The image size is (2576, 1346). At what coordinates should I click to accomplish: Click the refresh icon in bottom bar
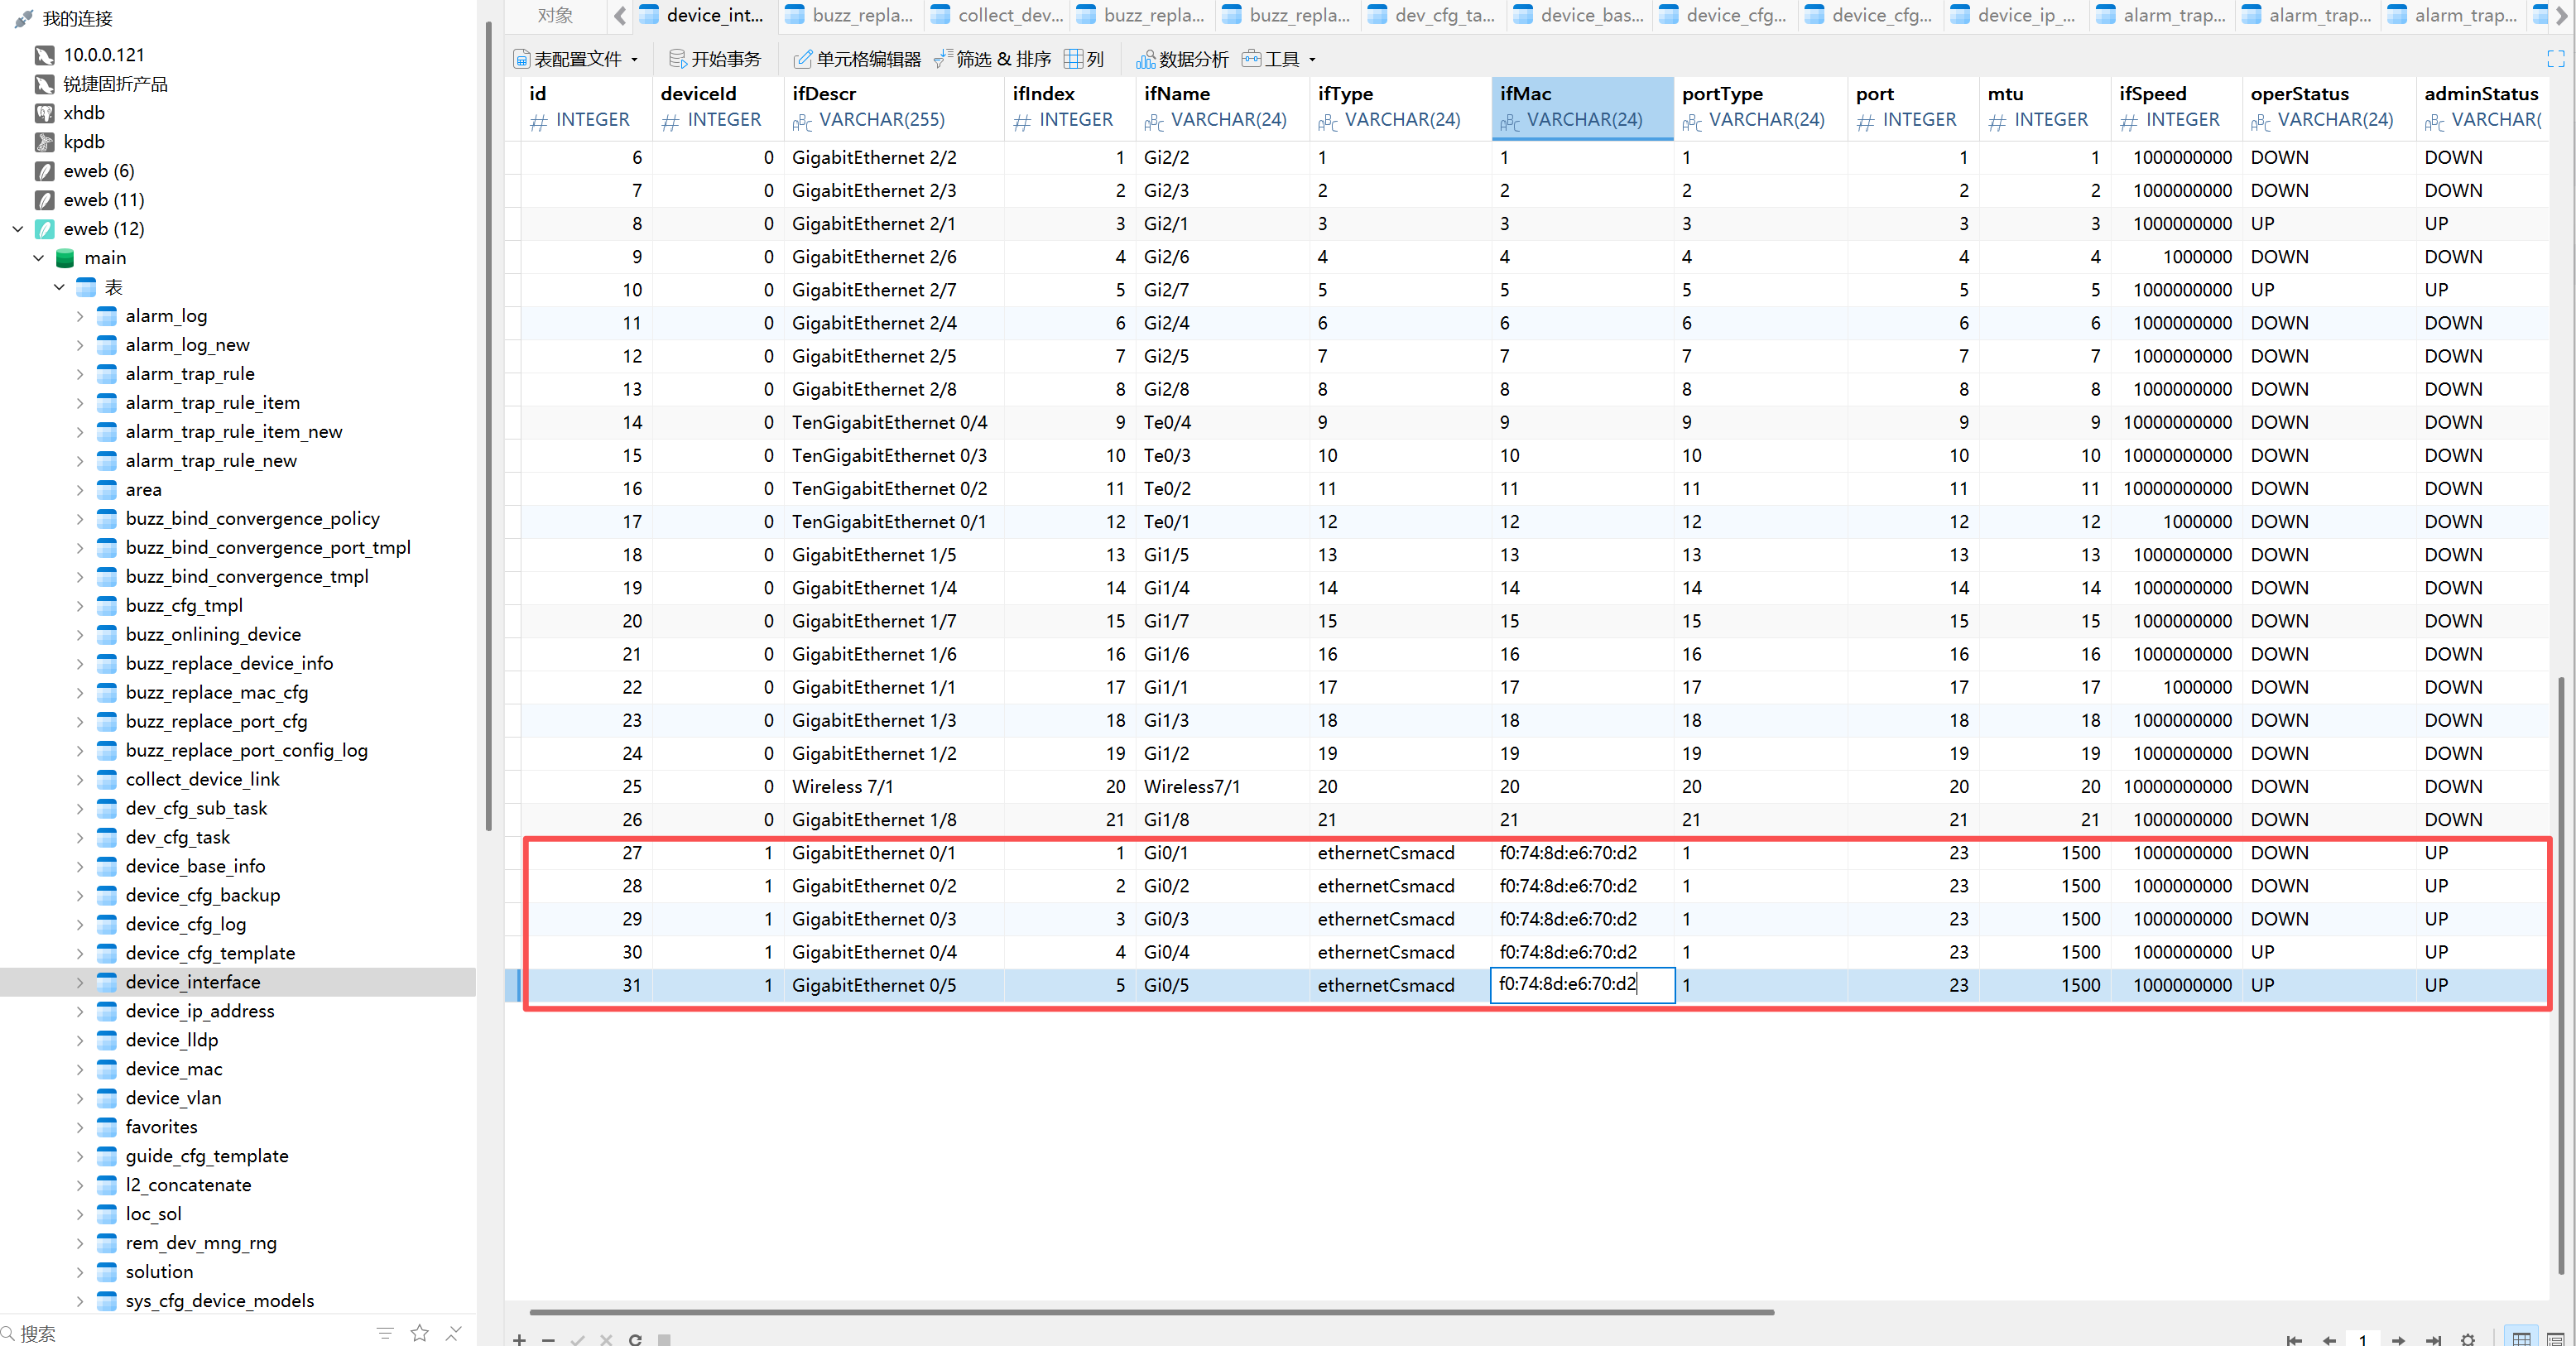tap(635, 1339)
